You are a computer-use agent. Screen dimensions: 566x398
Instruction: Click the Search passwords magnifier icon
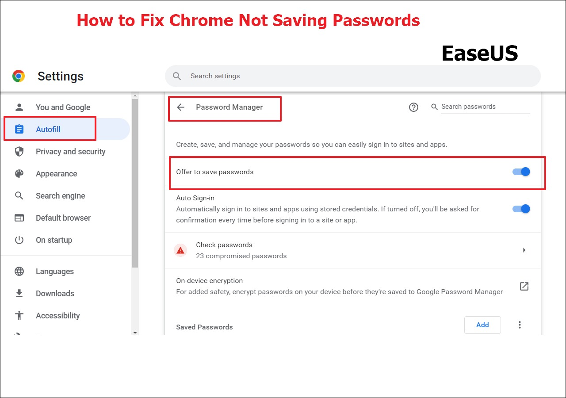(x=434, y=107)
